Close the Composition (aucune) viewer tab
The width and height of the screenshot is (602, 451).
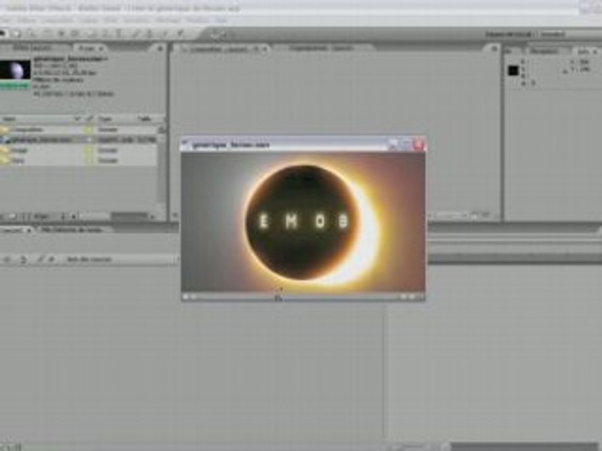pyautogui.click(x=264, y=49)
